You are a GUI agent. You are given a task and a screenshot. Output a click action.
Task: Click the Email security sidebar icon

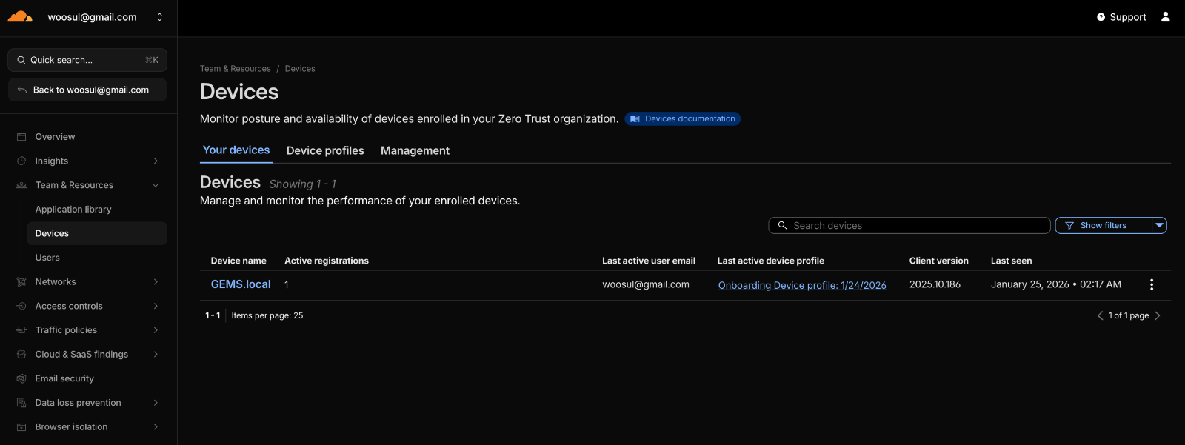click(x=21, y=378)
